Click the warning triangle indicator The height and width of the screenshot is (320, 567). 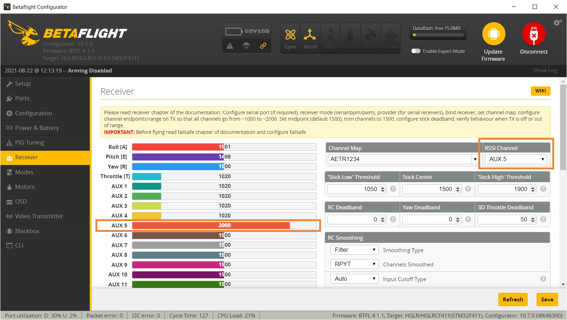pyautogui.click(x=230, y=46)
